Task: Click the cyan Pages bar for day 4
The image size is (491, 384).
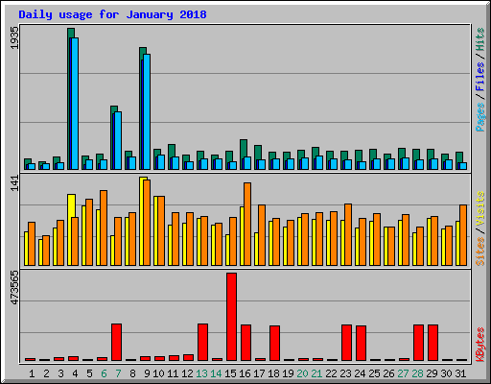Action: (x=75, y=104)
